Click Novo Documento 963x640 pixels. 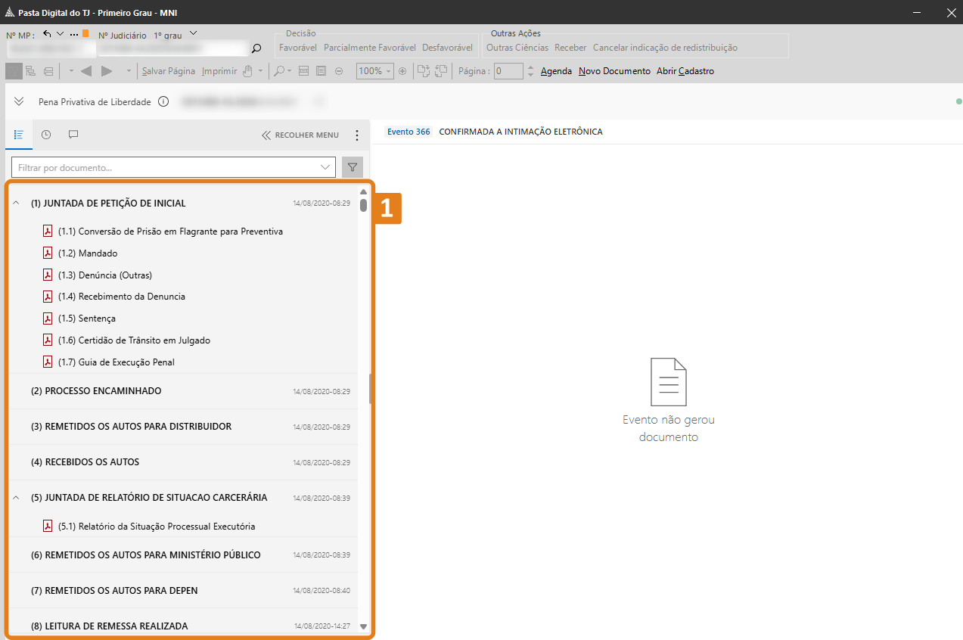(614, 71)
